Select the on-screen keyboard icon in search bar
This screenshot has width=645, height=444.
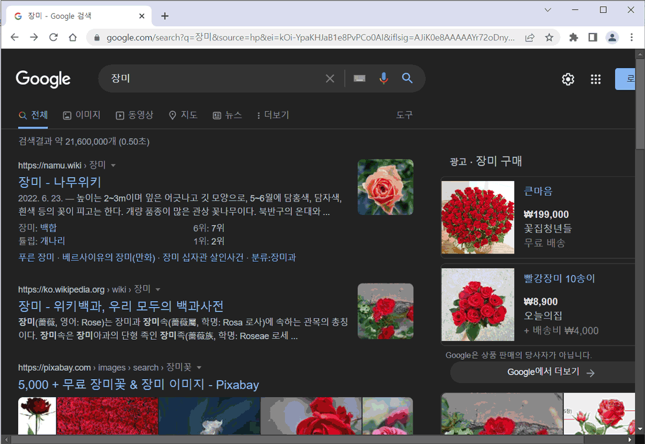(359, 78)
